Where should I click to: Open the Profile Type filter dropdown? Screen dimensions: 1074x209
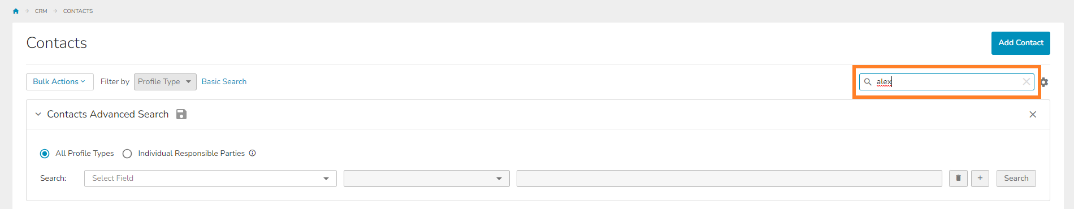click(165, 82)
